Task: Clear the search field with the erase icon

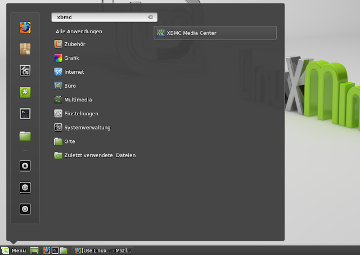Action: 150,17
